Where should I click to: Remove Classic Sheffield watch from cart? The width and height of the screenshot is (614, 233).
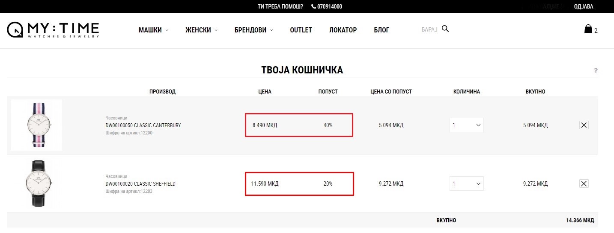[x=584, y=183]
